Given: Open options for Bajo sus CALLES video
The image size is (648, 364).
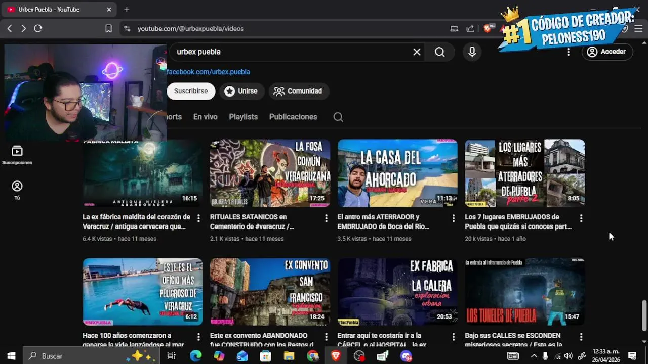Looking at the screenshot, I should (x=581, y=337).
